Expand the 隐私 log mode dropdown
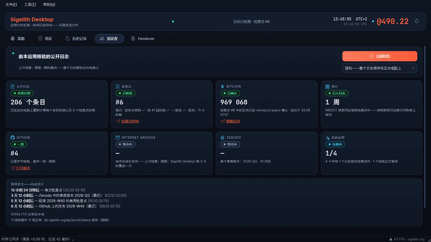The width and height of the screenshot is (431, 242). (380, 68)
